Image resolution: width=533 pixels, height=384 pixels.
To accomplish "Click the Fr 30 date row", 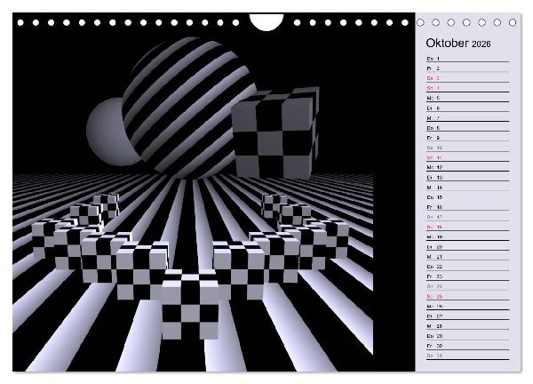I will pos(468,347).
